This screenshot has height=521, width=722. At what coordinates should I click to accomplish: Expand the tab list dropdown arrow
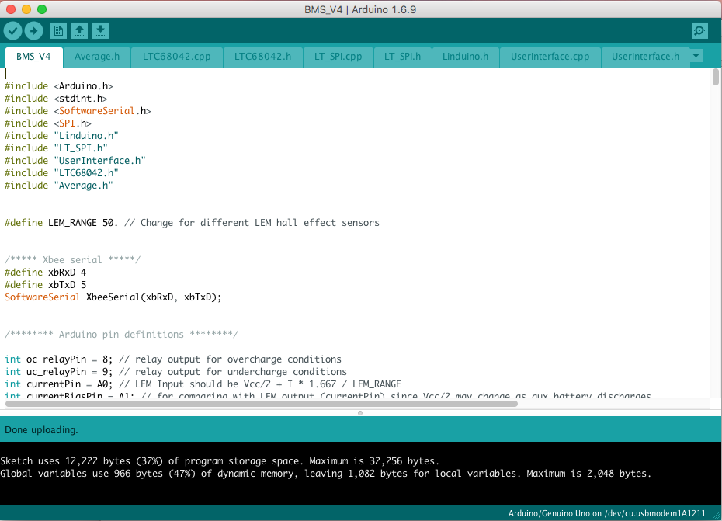click(696, 56)
